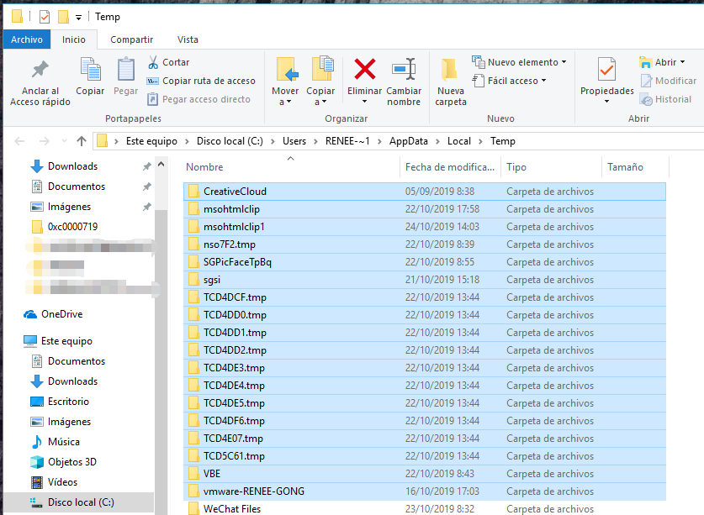
Task: Sort by the Tamaño column header
Action: click(635, 167)
